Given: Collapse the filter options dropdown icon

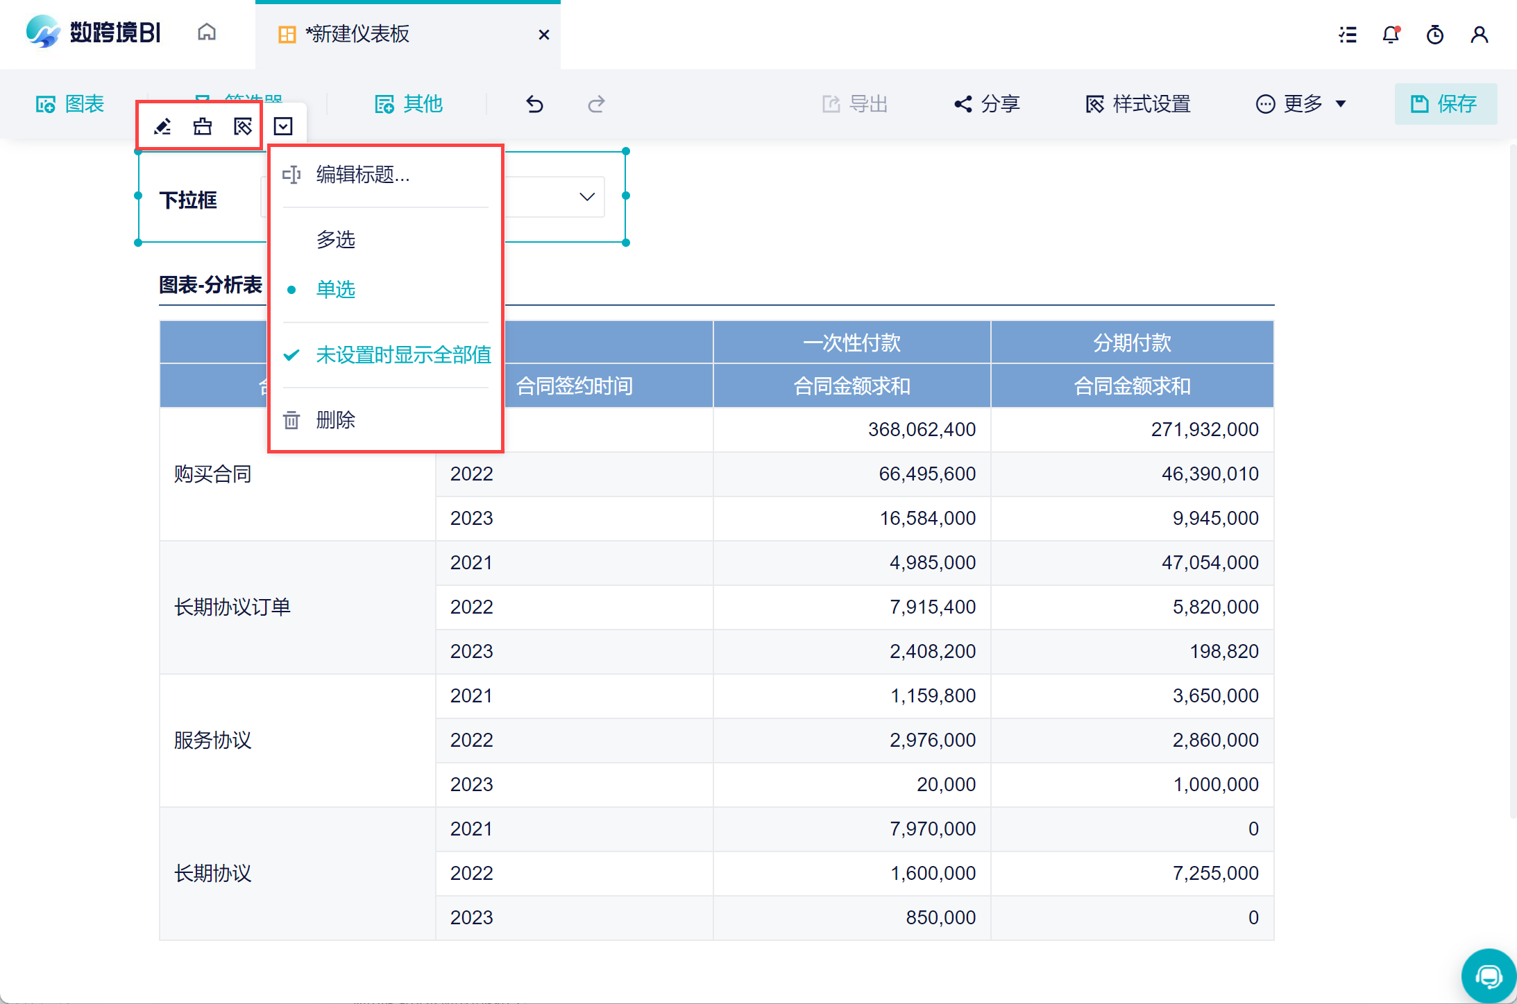Looking at the screenshot, I should pos(283,126).
